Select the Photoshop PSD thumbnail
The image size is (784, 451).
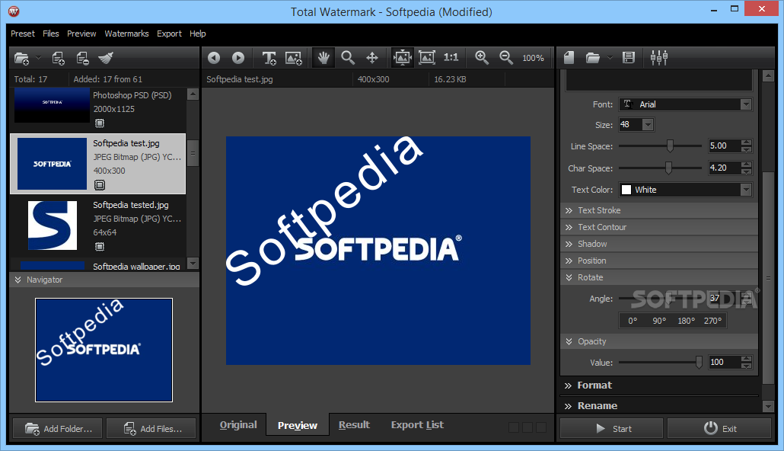pos(52,105)
